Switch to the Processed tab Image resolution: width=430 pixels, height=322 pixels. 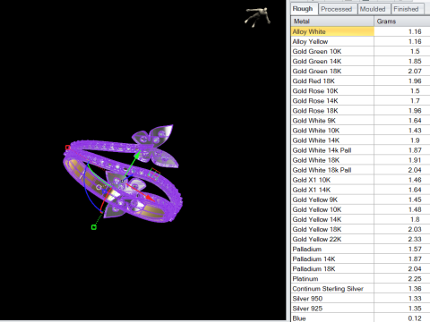[337, 9]
